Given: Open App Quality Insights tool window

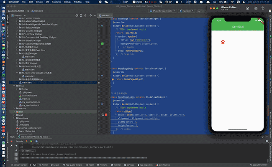Looking at the screenshot, I should [x=72, y=165].
